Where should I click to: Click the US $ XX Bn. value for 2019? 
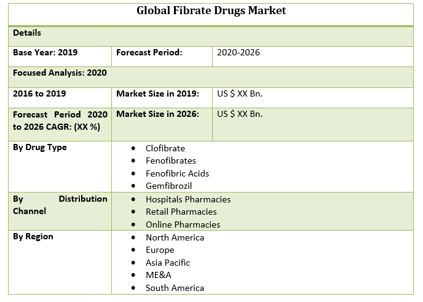click(240, 93)
